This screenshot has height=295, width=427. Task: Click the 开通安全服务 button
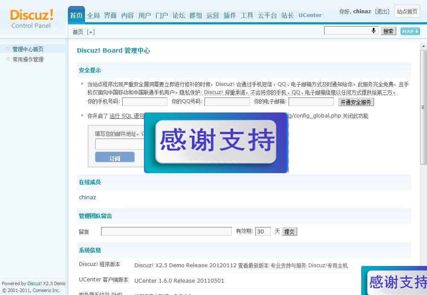tap(356, 102)
